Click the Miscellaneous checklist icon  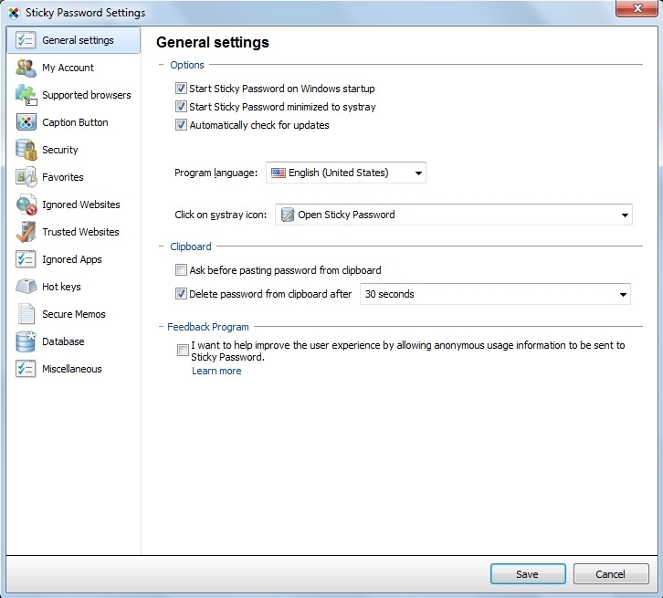coord(26,369)
